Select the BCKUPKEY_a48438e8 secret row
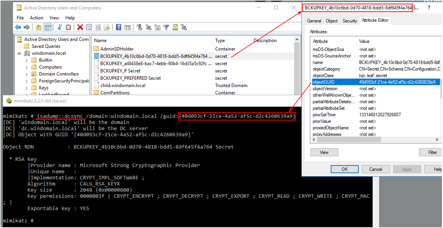The image size is (443, 228). [193, 64]
